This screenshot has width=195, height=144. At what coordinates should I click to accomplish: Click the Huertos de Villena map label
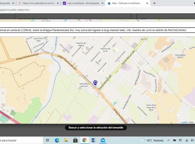point(81,44)
